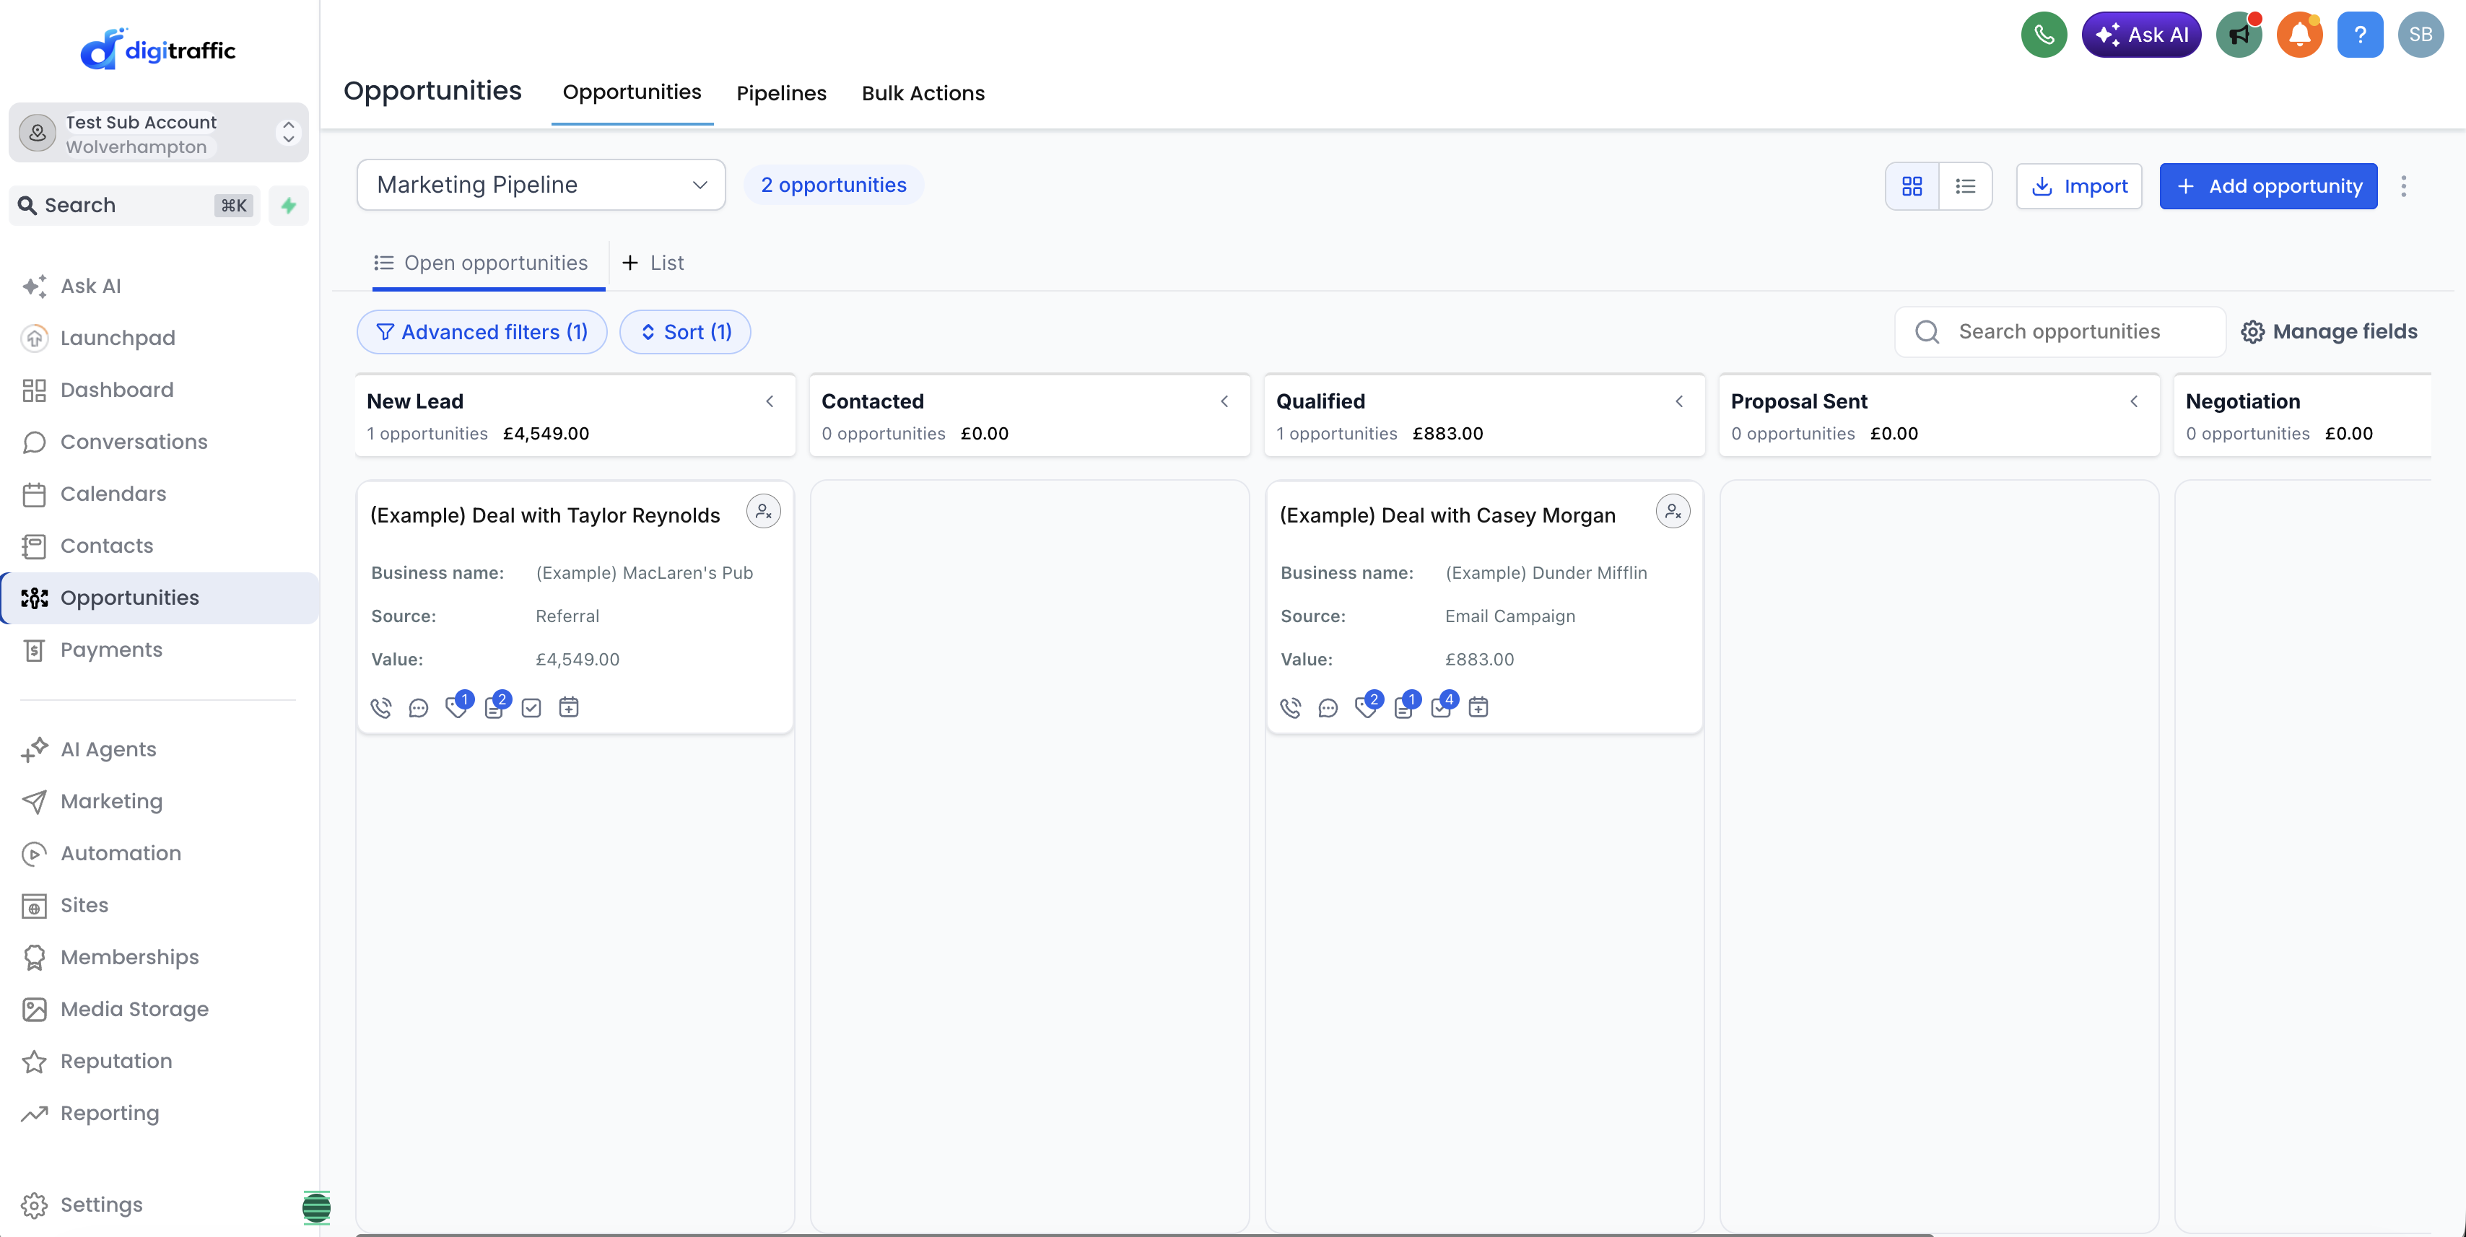Open the chat icon on Casey Morgan card

point(1328,708)
